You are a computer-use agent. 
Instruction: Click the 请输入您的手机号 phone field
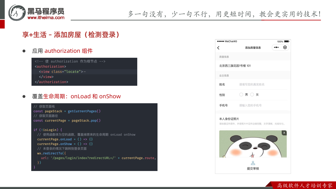pyautogui.click(x=250, y=105)
